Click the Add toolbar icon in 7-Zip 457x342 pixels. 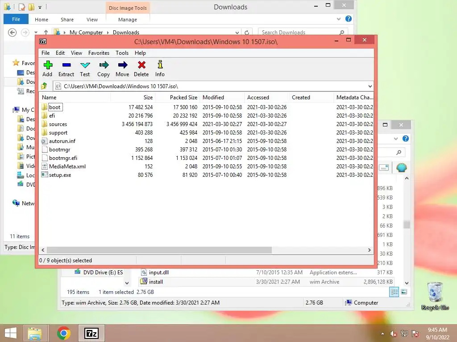click(47, 65)
